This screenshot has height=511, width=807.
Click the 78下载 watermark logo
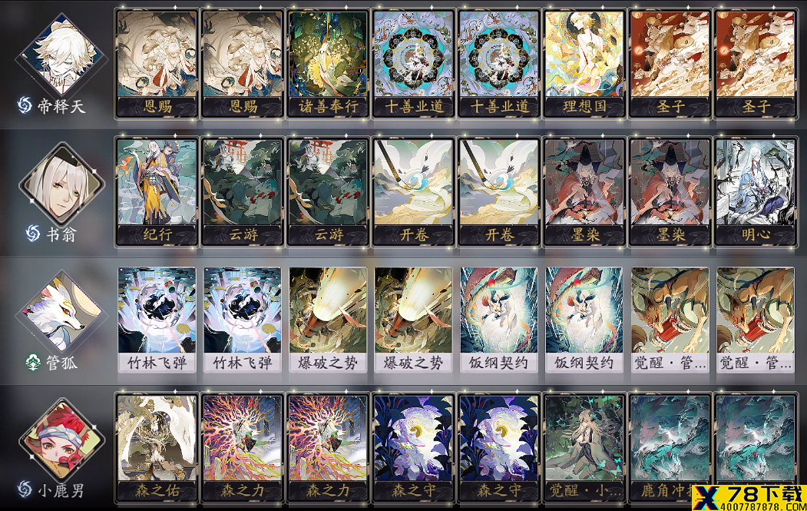(x=749, y=498)
